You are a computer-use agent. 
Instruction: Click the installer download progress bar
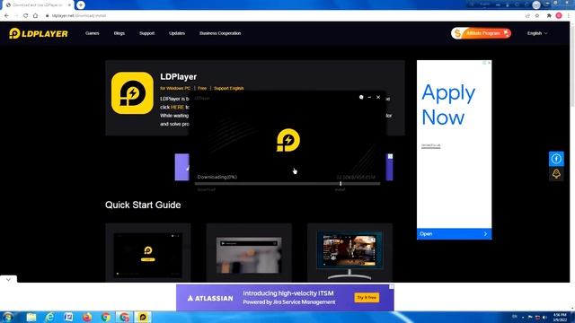[287, 184]
